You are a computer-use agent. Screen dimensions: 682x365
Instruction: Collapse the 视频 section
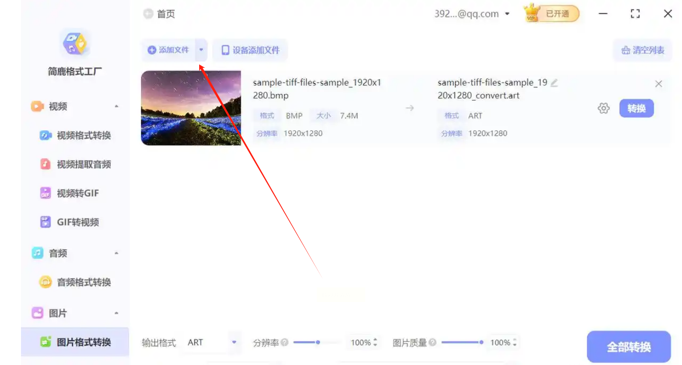coord(116,106)
